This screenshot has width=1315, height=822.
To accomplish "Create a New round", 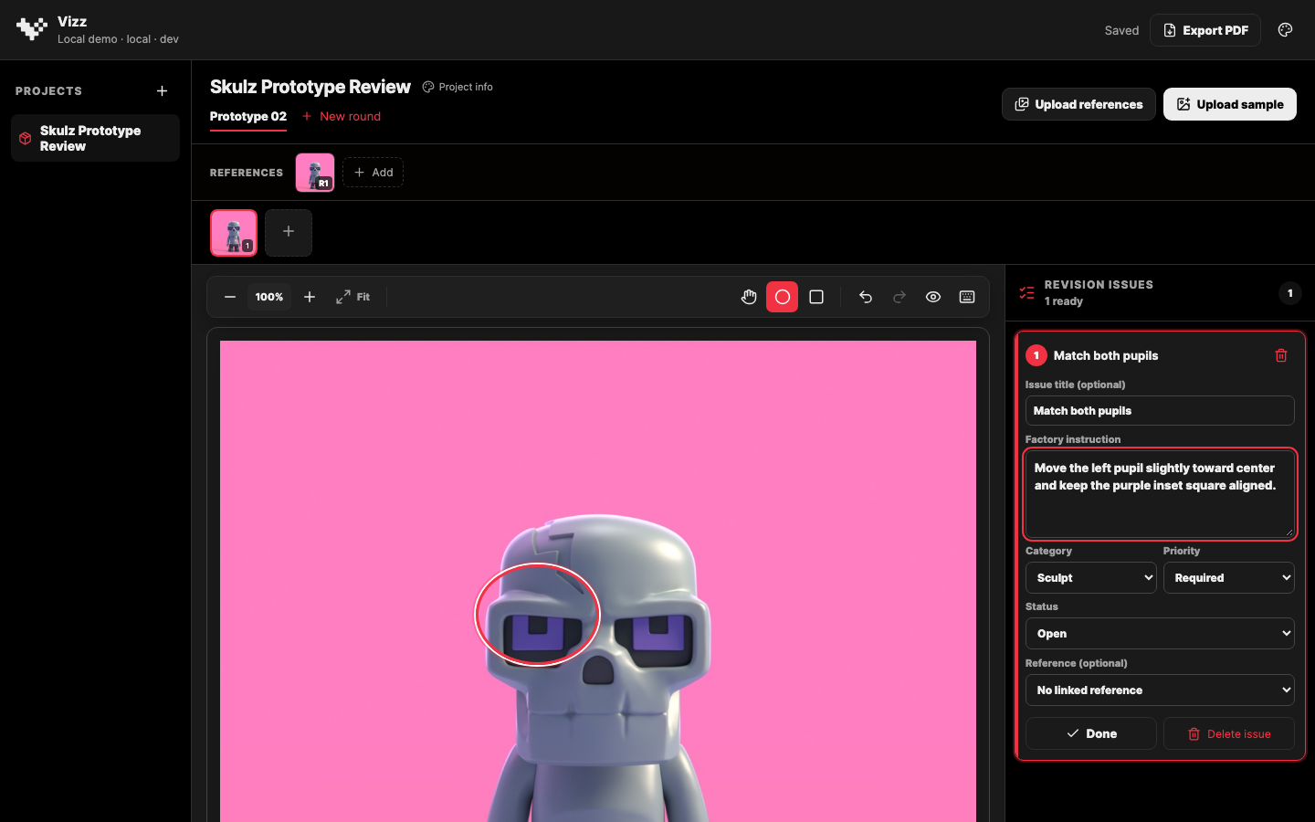I will (342, 116).
